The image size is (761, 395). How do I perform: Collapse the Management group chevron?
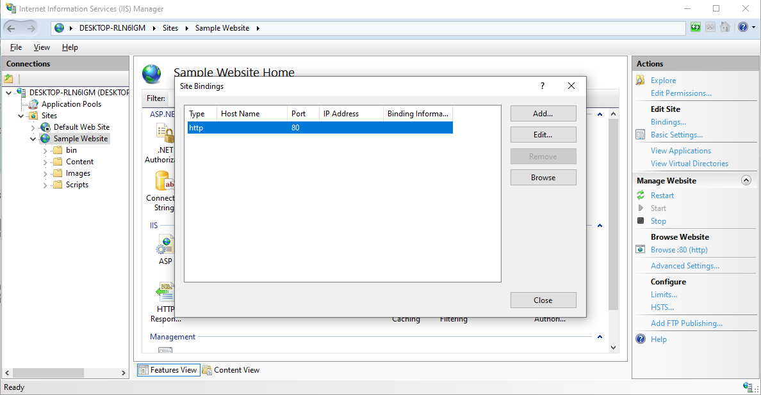pos(600,337)
